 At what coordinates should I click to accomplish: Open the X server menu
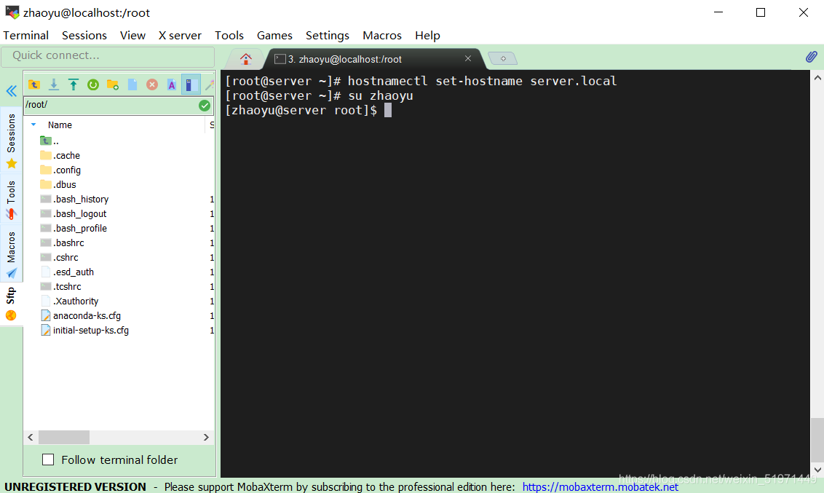tap(180, 35)
